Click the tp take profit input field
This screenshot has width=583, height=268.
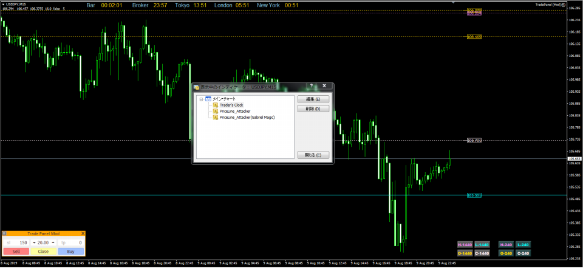(71, 243)
